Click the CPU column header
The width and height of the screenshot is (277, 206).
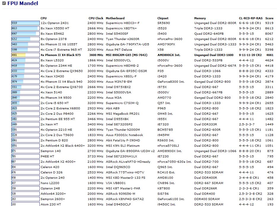point(44,18)
